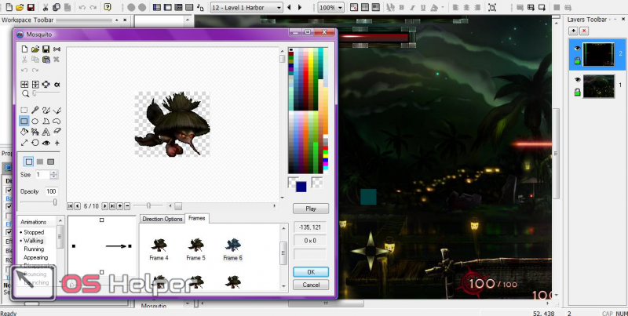
Task: Select the rectangular Selection tool
Action: point(24,111)
